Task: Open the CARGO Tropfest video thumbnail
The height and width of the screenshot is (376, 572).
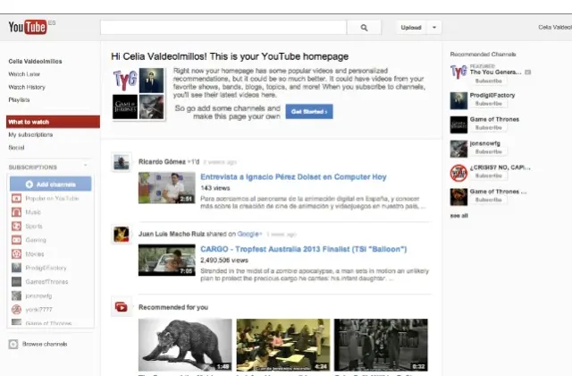Action: [x=166, y=260]
